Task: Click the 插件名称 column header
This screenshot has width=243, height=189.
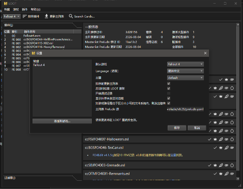Action: (48, 31)
